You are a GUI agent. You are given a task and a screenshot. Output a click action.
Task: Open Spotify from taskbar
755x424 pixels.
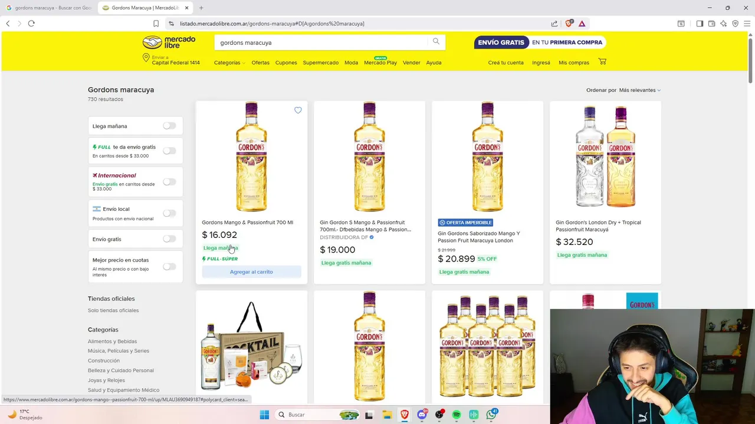coord(457,415)
